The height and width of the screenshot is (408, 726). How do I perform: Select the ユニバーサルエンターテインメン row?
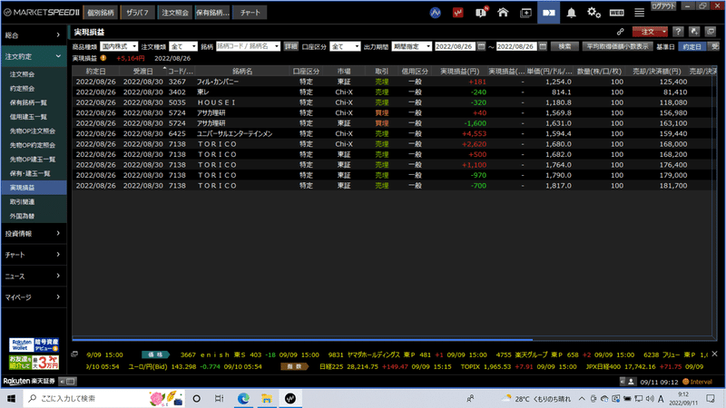click(392, 133)
